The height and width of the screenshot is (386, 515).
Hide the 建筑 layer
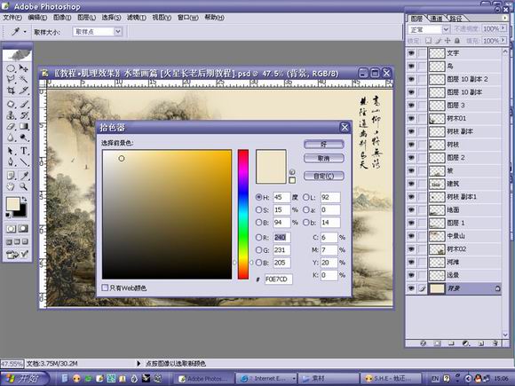coord(411,184)
